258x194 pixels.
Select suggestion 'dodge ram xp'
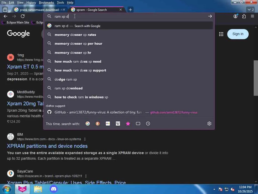(129, 79)
